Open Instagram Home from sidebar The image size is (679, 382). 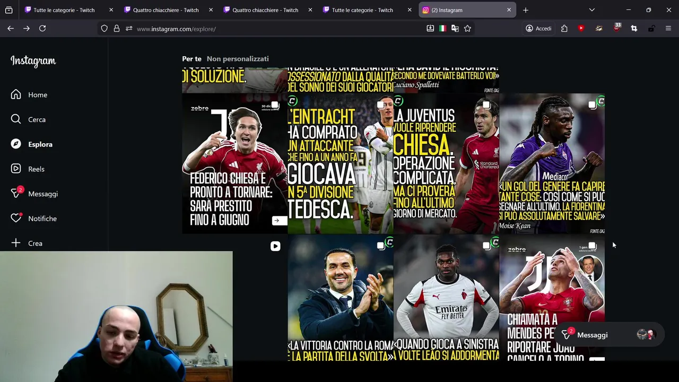30,94
